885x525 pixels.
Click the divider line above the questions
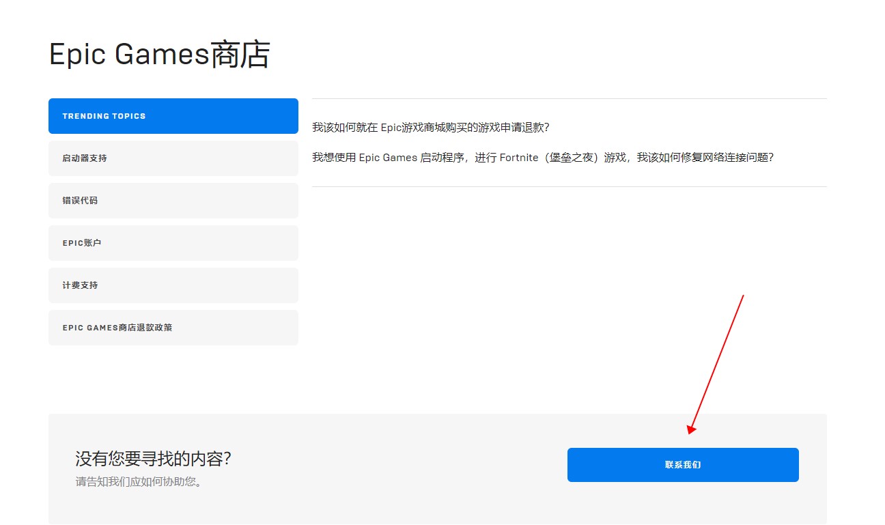pyautogui.click(x=569, y=99)
